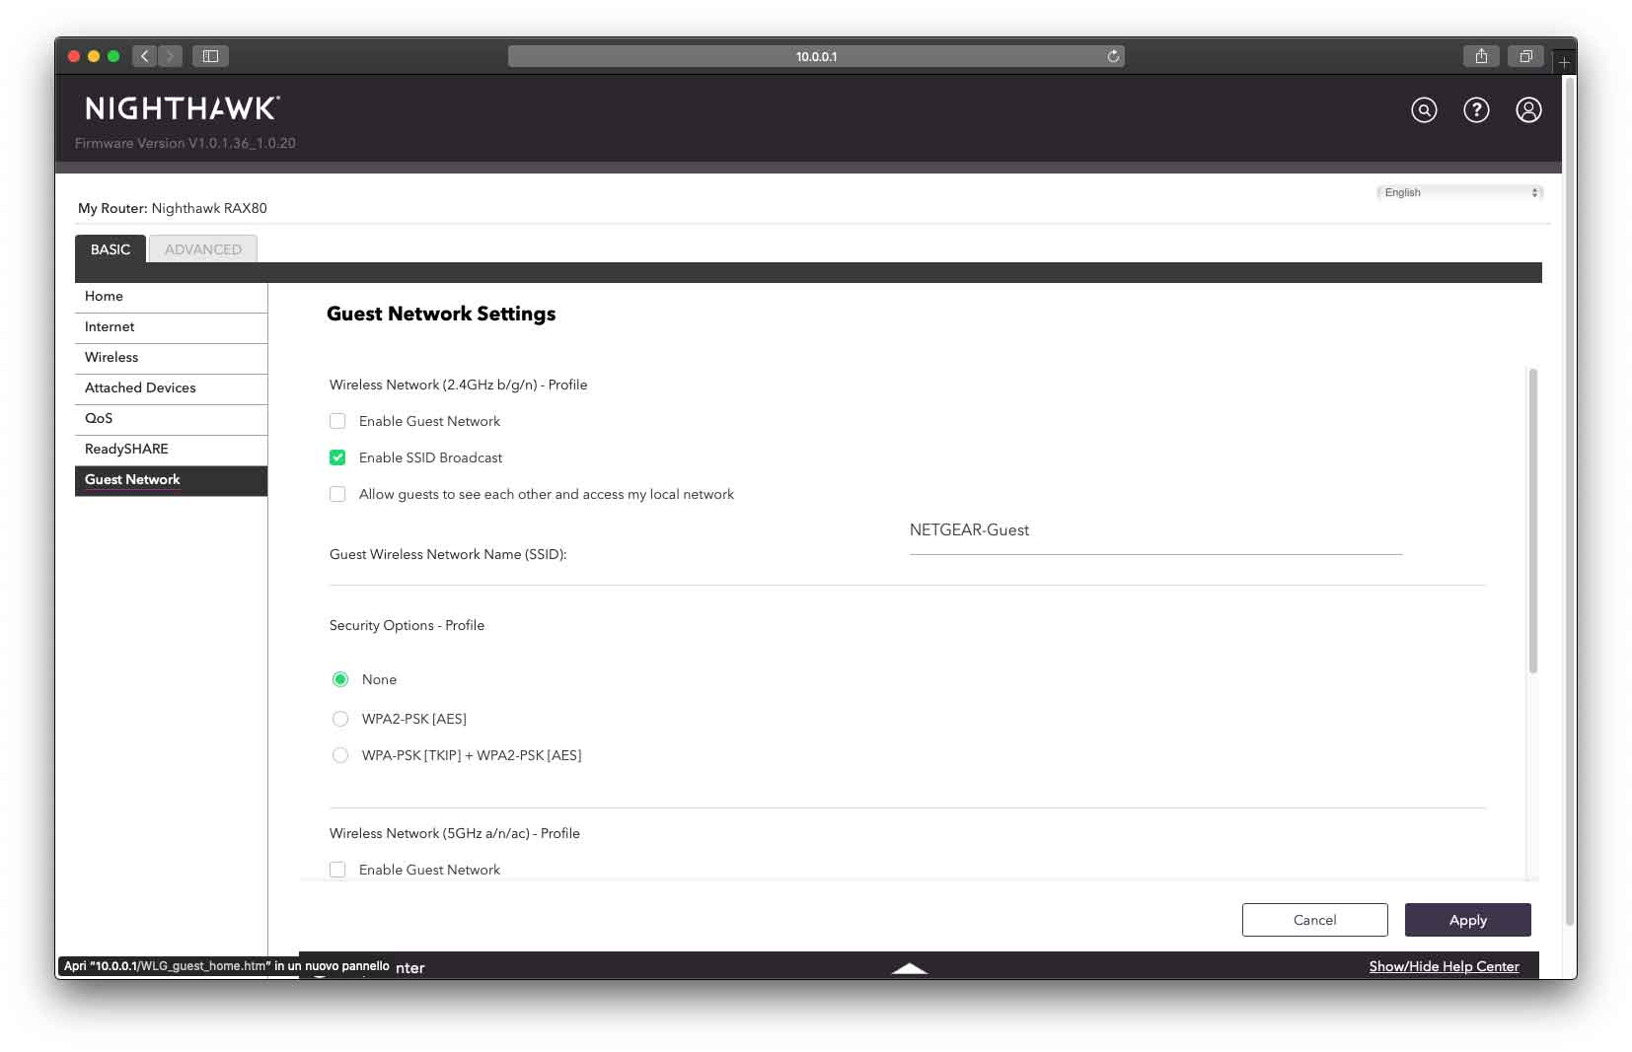This screenshot has height=1052, width=1632.
Task: Switch to the ADVANCED tab
Action: [x=202, y=249]
